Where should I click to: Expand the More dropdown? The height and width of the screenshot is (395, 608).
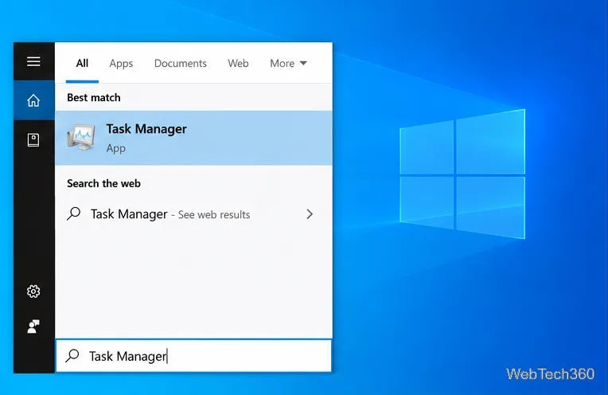tap(288, 63)
